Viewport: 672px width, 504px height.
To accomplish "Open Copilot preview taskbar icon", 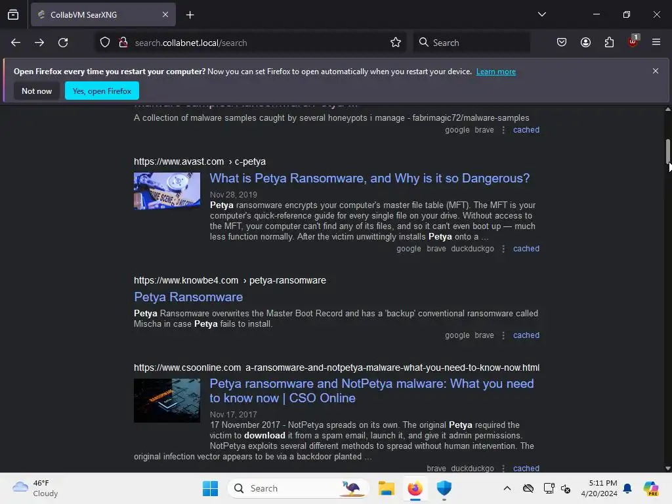I will coord(650,488).
